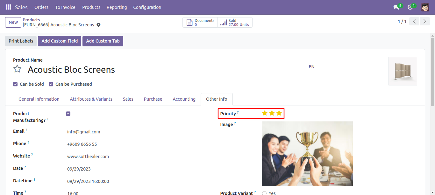Click help tooltip next to Phone label
This screenshot has width=435, height=195.
pyautogui.click(x=28, y=142)
